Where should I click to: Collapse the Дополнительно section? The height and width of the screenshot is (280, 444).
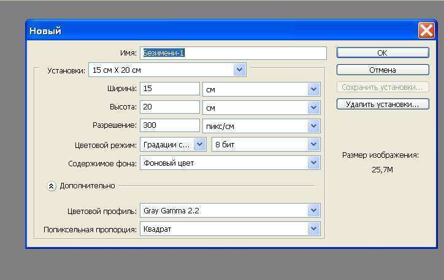(x=52, y=186)
